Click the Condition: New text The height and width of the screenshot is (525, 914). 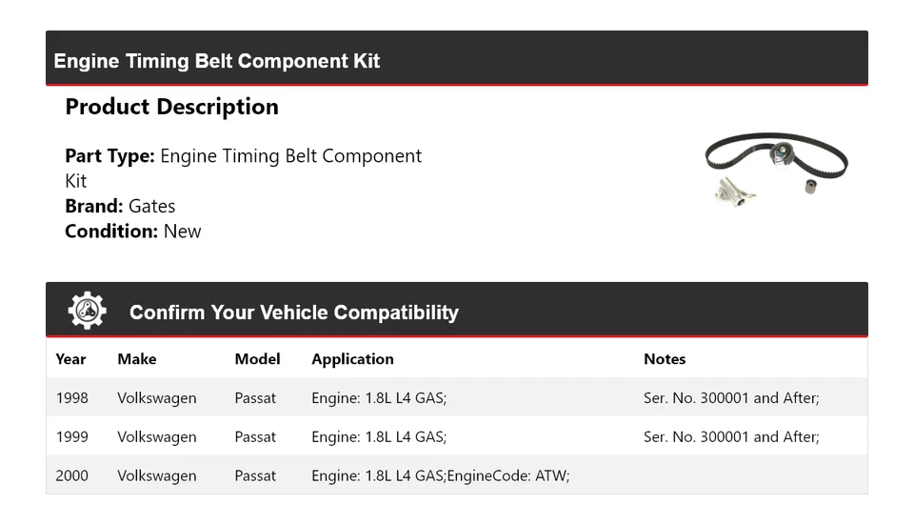point(133,231)
